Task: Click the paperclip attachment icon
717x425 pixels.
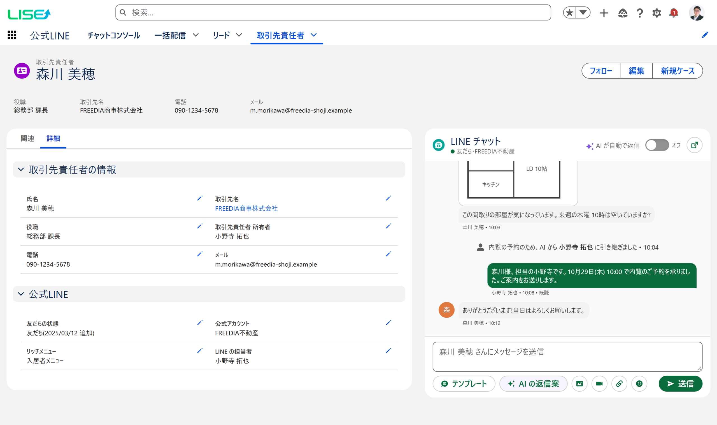Action: [x=619, y=384]
